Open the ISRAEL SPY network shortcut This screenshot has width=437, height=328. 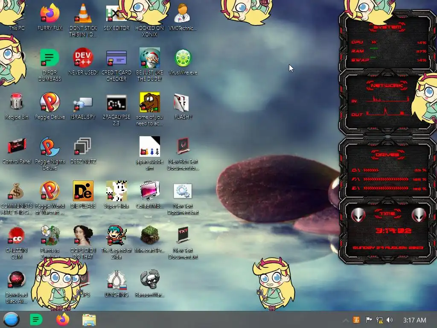click(83, 104)
